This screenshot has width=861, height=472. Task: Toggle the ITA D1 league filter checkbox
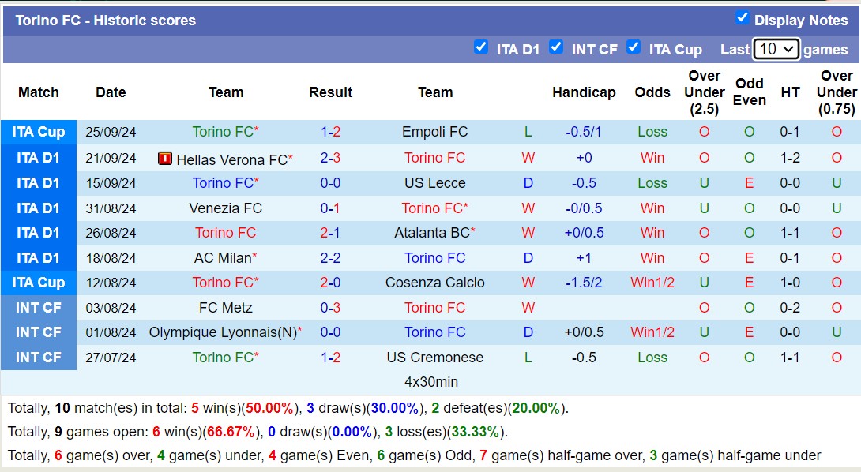(x=481, y=47)
